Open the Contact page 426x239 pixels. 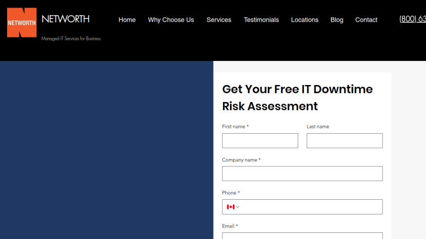click(x=366, y=20)
